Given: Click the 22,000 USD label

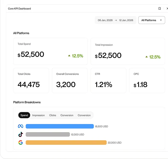Looking at the screenshot, I should pos(115,143).
